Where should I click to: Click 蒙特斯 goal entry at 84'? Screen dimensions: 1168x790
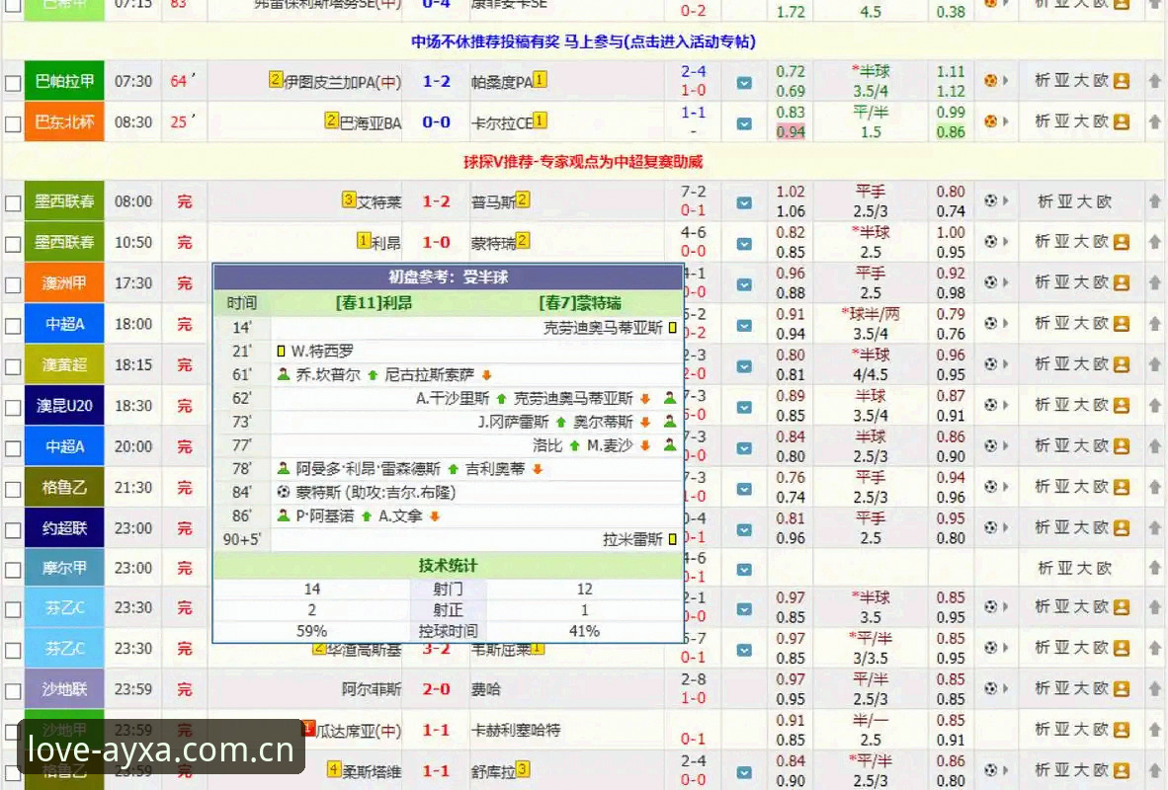(375, 492)
